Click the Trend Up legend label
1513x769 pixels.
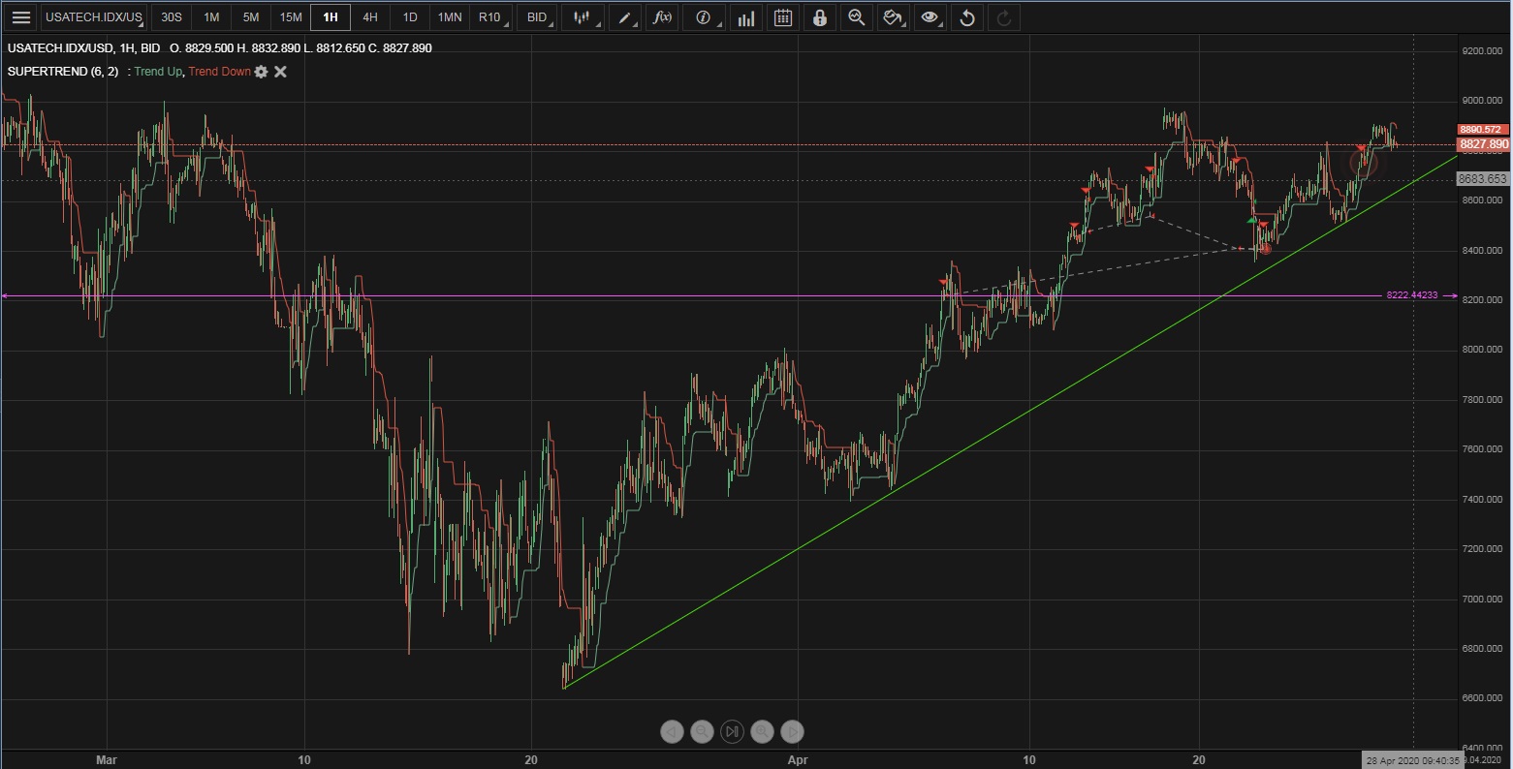click(157, 72)
